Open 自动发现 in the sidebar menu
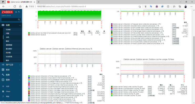 (9, 57)
